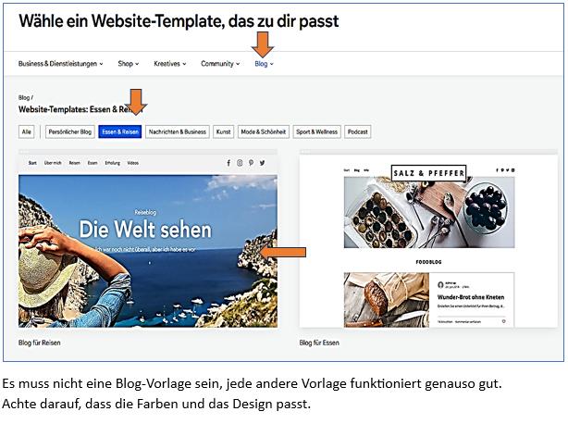The height and width of the screenshot is (424, 568).
Task: Click Reisen in travel template menu
Action: coord(75,163)
